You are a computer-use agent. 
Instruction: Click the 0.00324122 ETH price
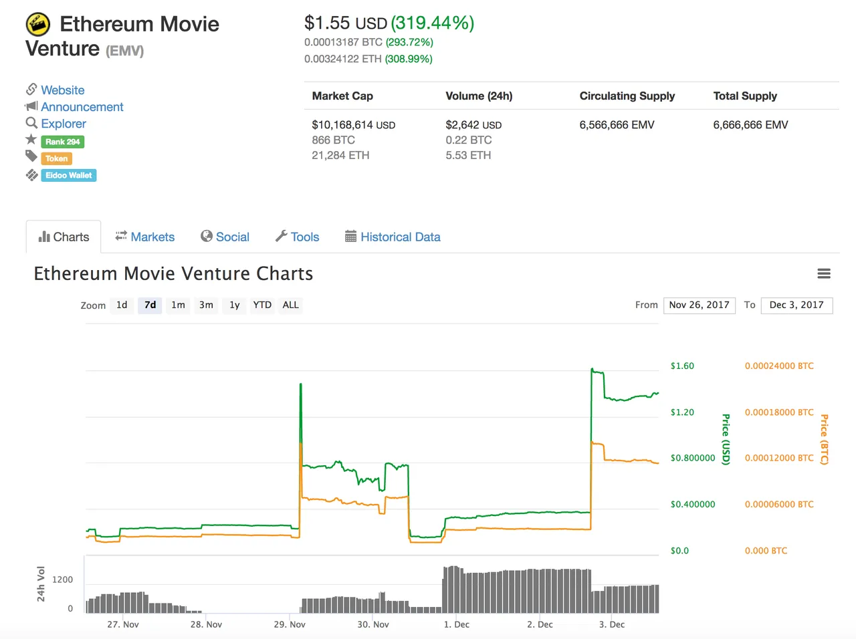[x=343, y=59]
